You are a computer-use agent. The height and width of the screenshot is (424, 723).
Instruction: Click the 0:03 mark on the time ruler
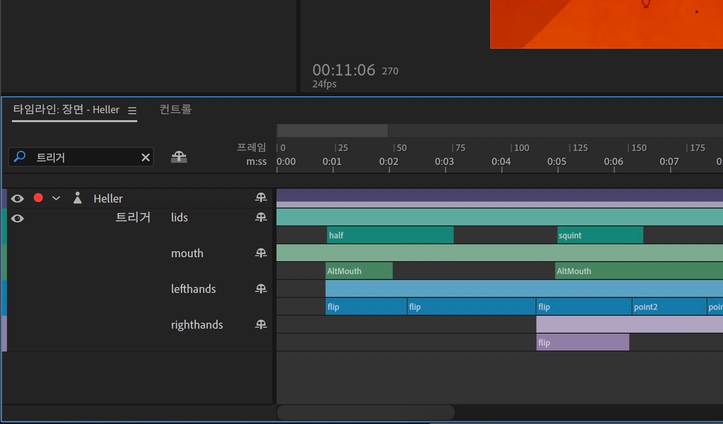pos(445,161)
